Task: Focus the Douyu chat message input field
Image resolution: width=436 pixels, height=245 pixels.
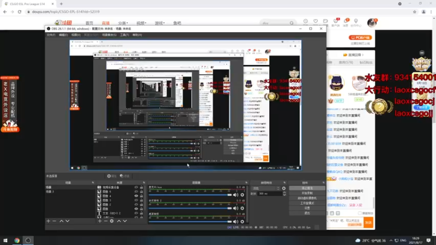Action: pyautogui.click(x=345, y=222)
